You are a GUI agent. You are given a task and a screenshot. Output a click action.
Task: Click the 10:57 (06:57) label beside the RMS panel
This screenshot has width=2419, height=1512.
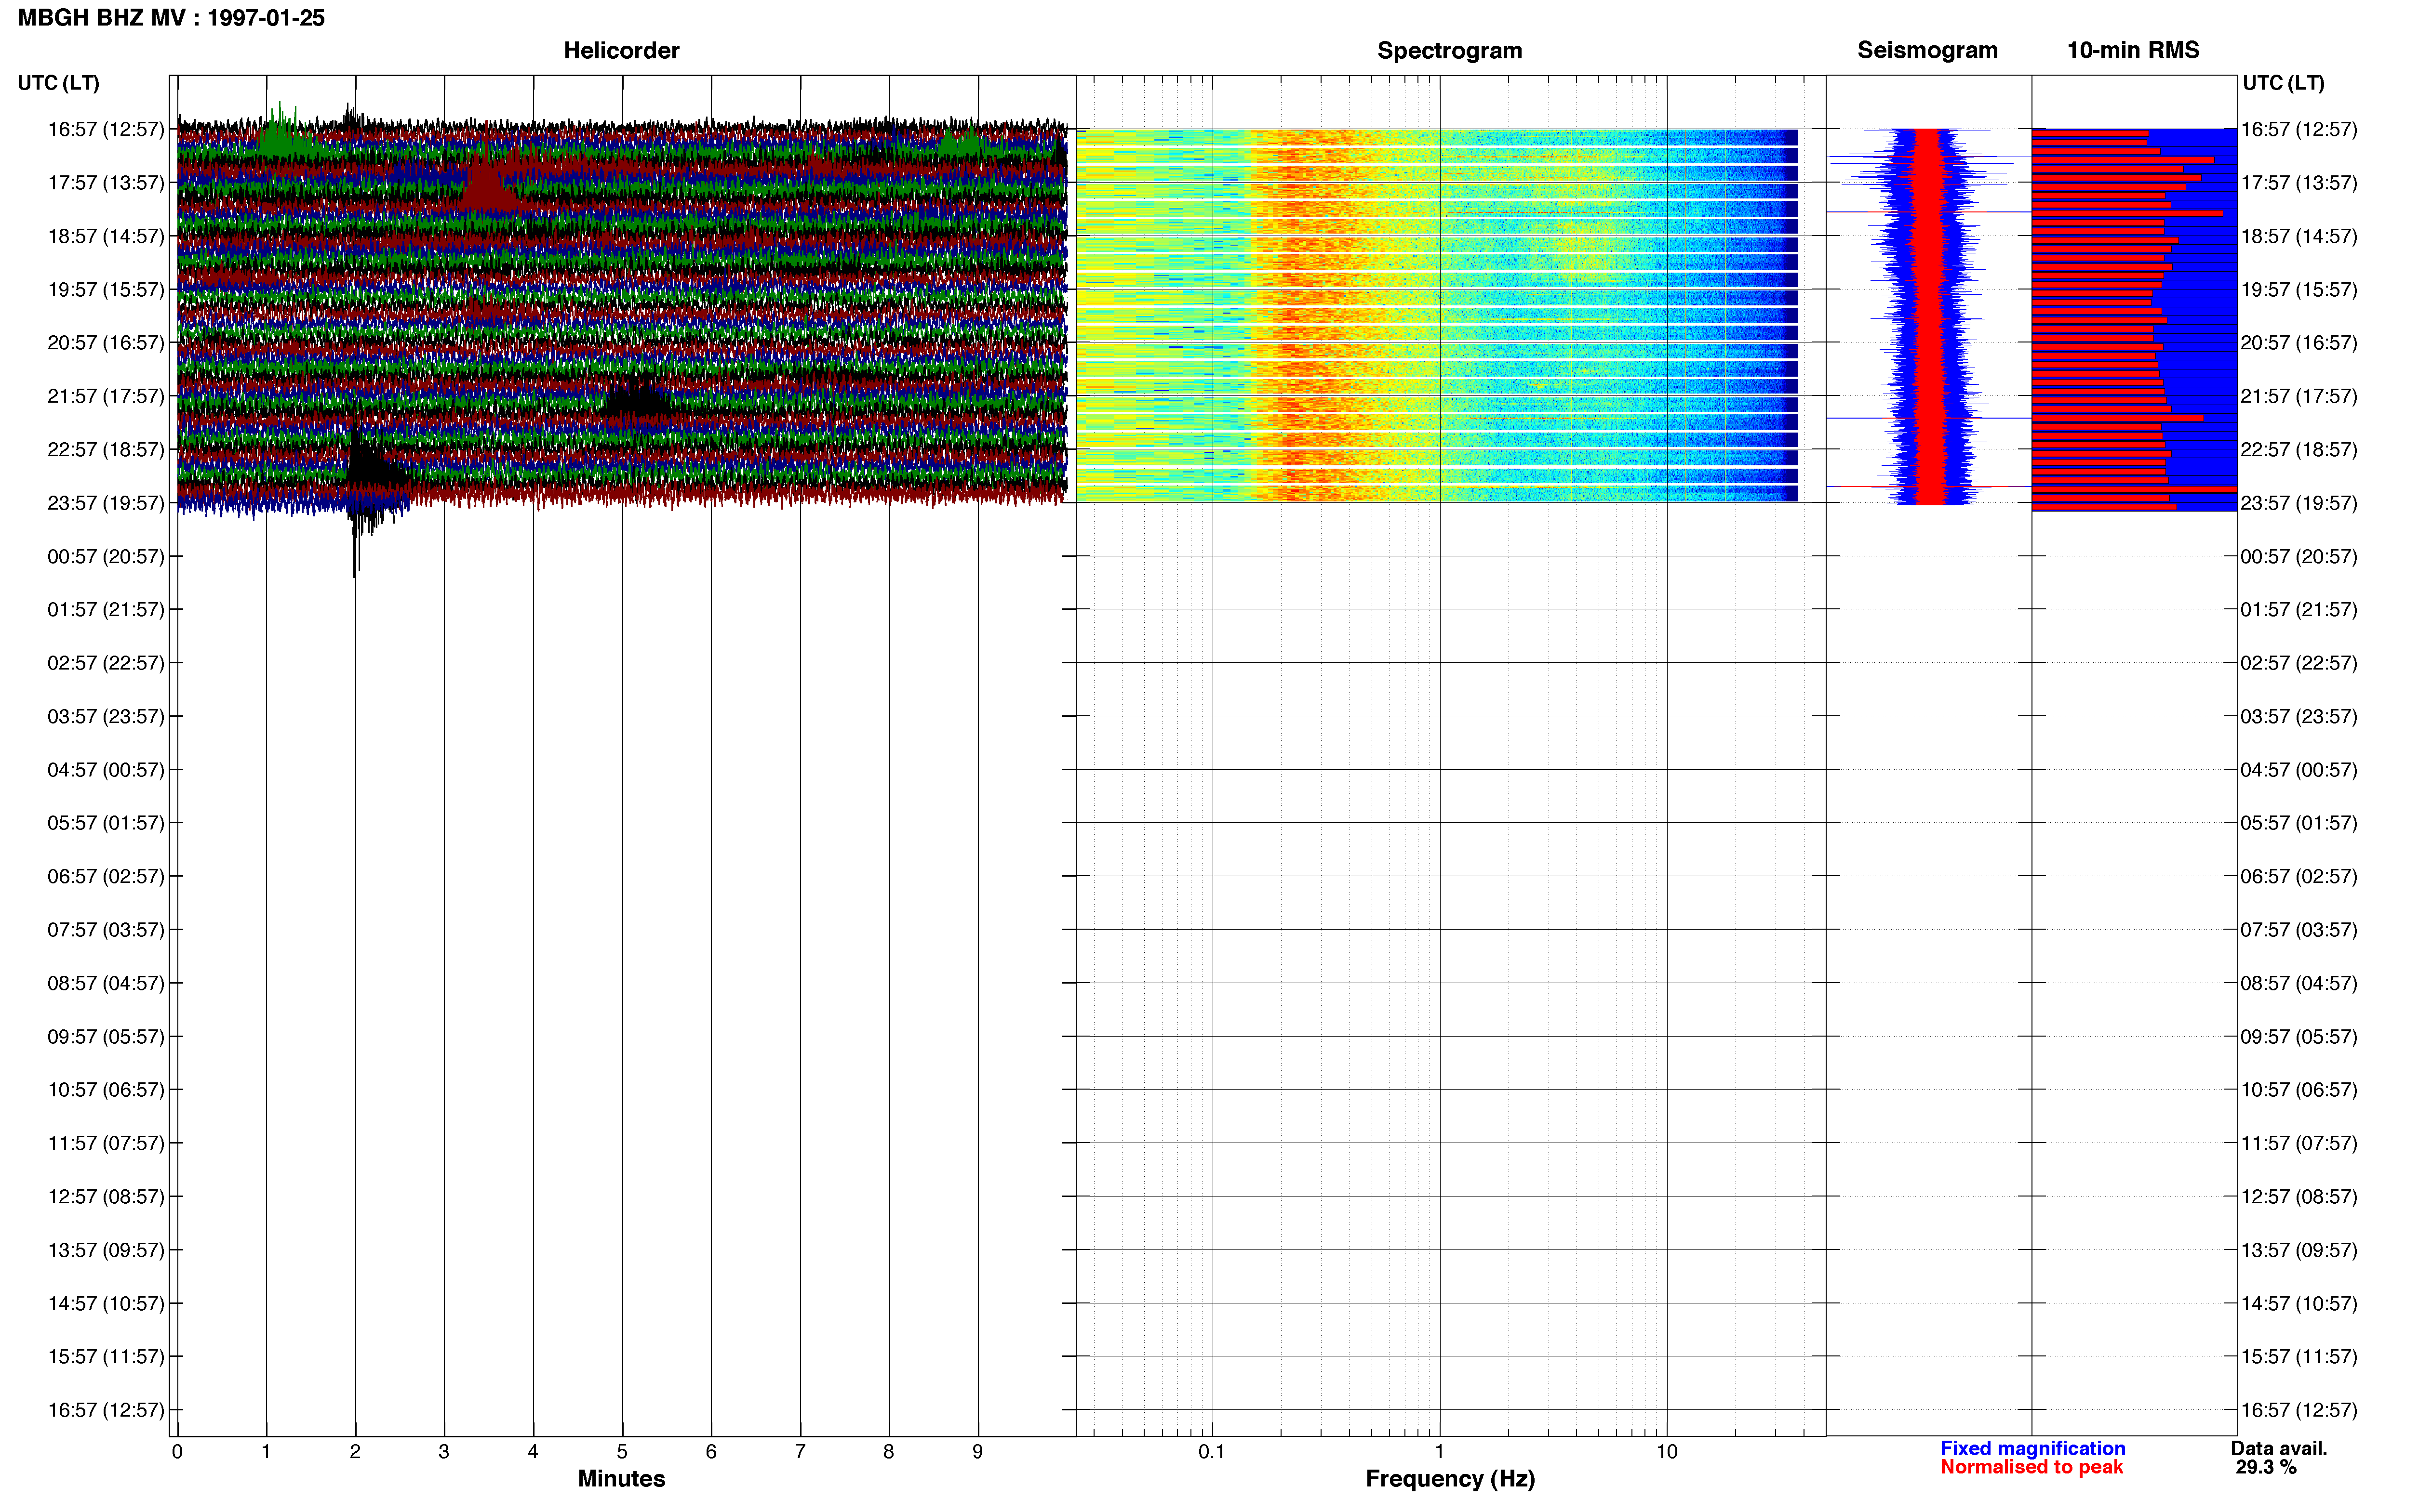click(2299, 1090)
